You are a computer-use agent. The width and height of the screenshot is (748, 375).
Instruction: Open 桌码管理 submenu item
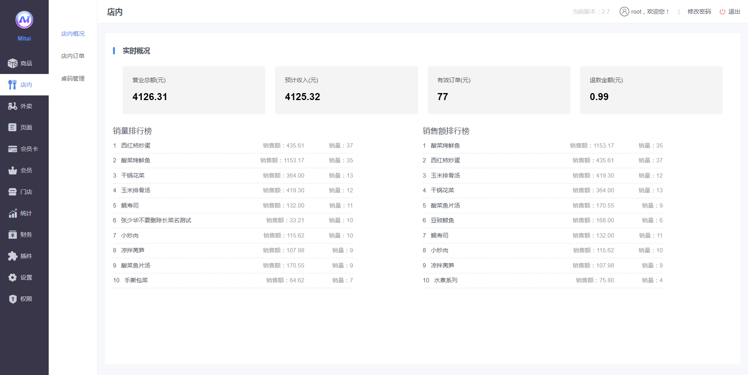click(x=73, y=79)
